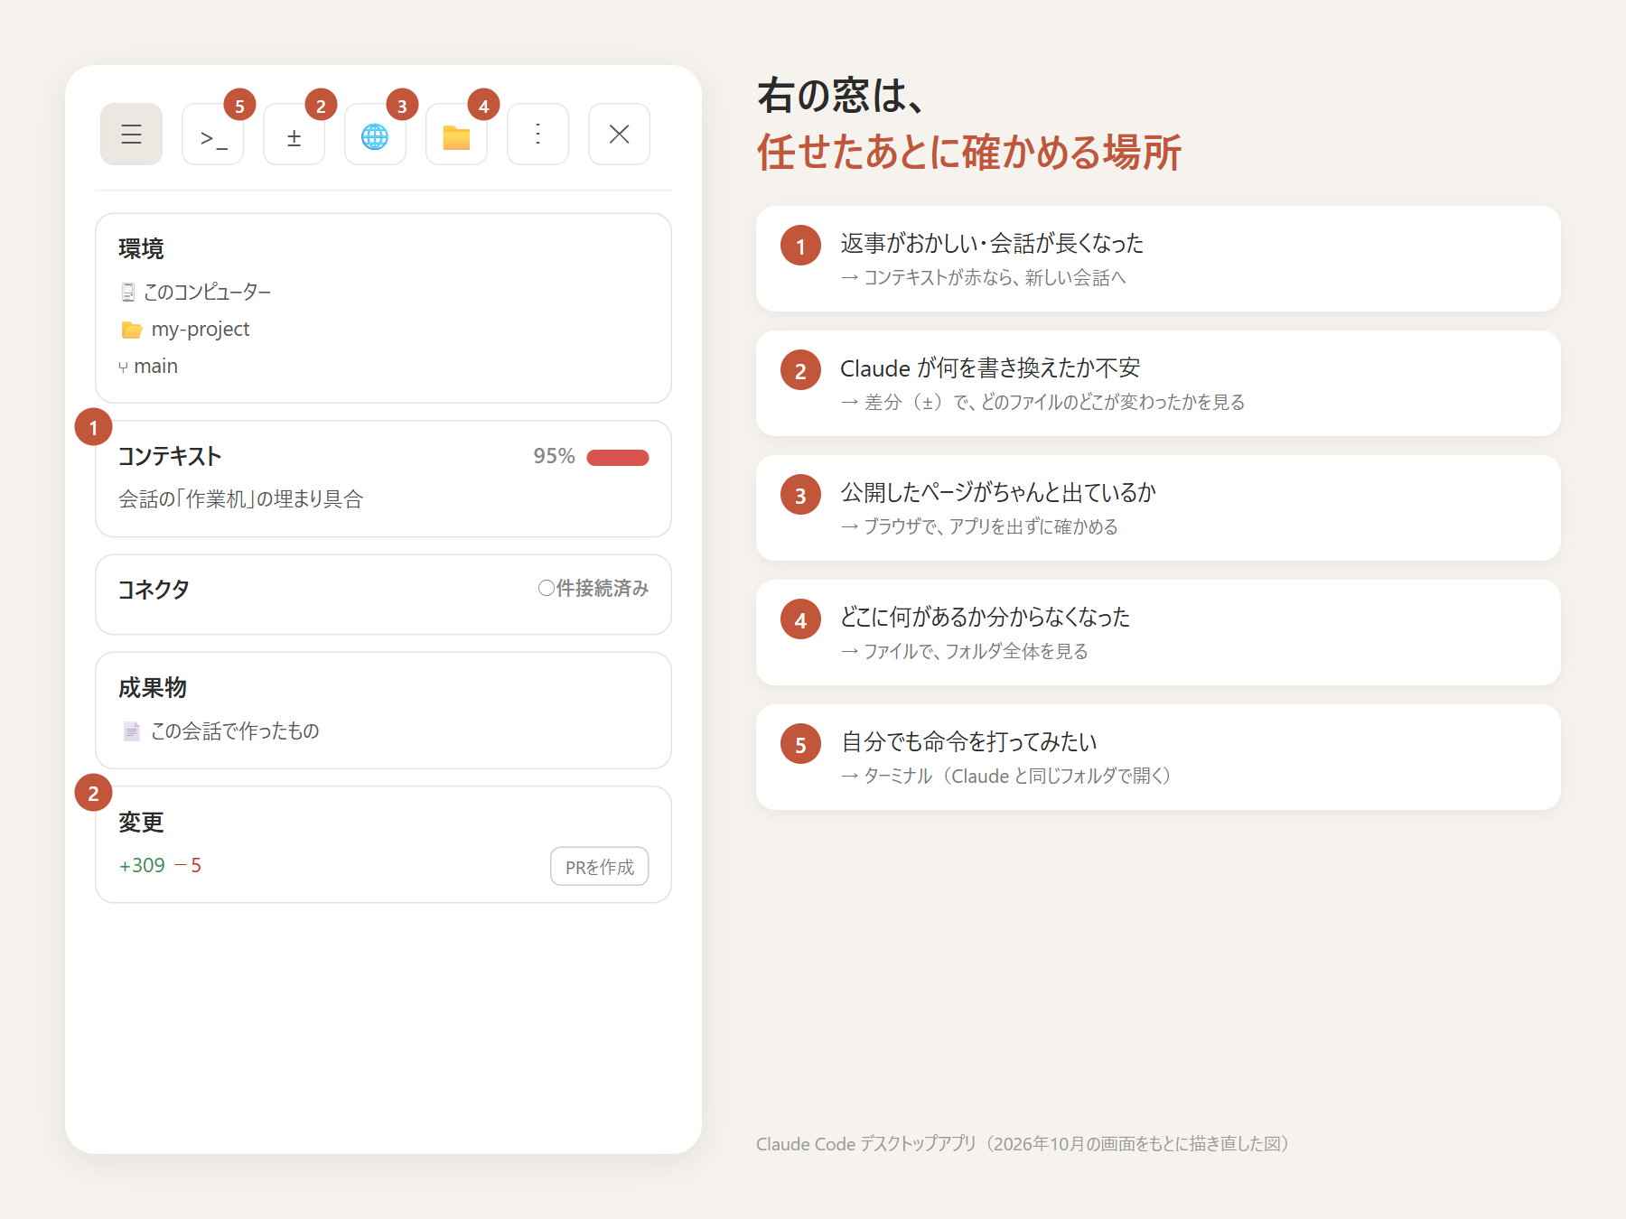Click the コンテキスト heading
This screenshot has width=1626, height=1219.
[x=170, y=456]
